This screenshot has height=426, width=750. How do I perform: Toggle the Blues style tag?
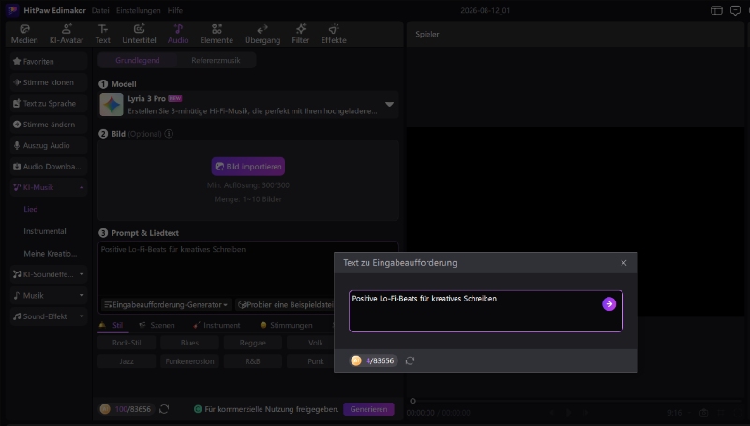click(190, 343)
